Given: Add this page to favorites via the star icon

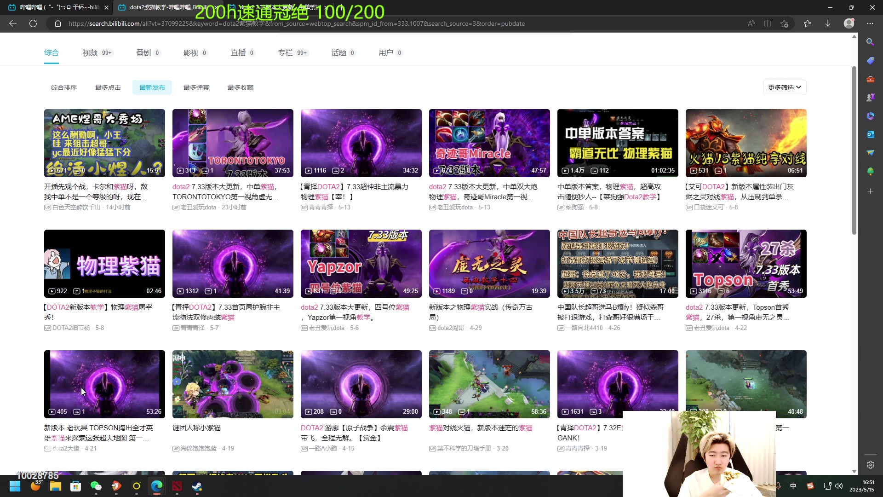Looking at the screenshot, I should (x=785, y=23).
